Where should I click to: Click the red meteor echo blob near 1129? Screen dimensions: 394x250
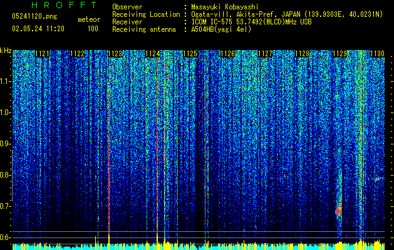coord(340,210)
